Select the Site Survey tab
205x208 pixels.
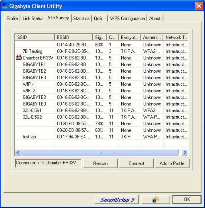(58, 18)
